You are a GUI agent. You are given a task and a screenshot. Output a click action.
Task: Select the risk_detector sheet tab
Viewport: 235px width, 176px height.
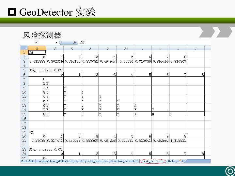click(152, 161)
